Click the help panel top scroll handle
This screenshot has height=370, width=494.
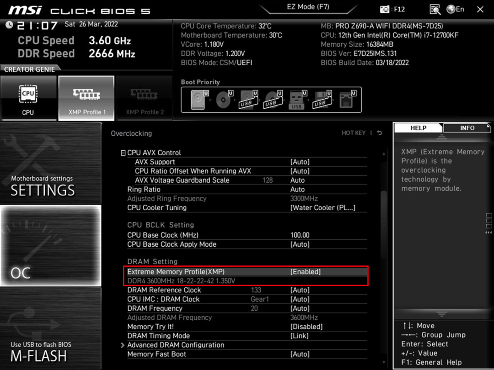pyautogui.click(x=442, y=137)
